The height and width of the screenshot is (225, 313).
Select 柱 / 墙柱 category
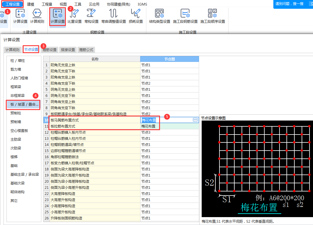click(x=17, y=60)
